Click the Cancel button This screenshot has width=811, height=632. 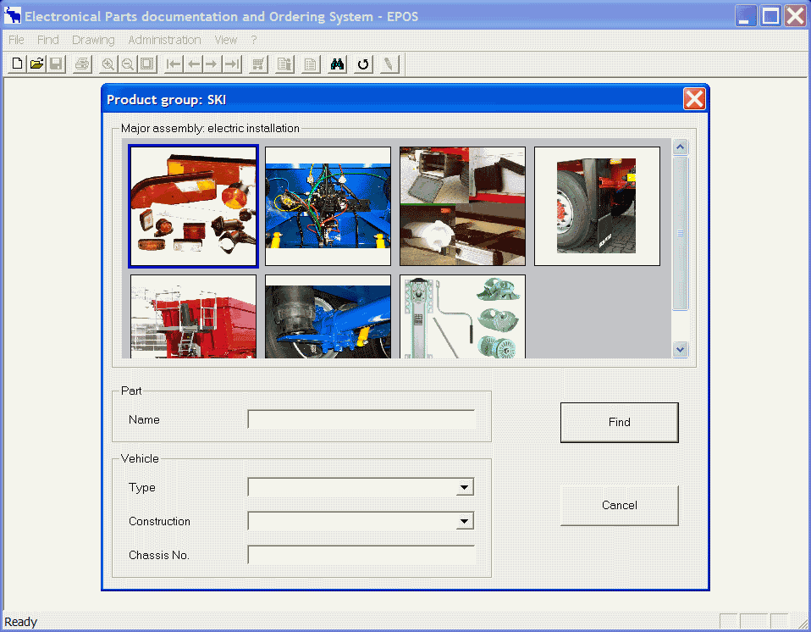(619, 505)
